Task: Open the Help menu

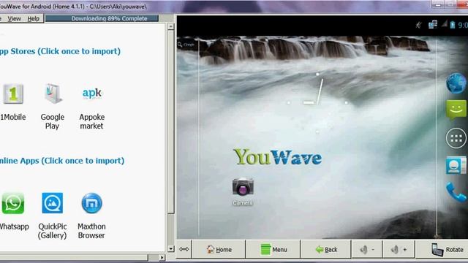Action: 34,19
